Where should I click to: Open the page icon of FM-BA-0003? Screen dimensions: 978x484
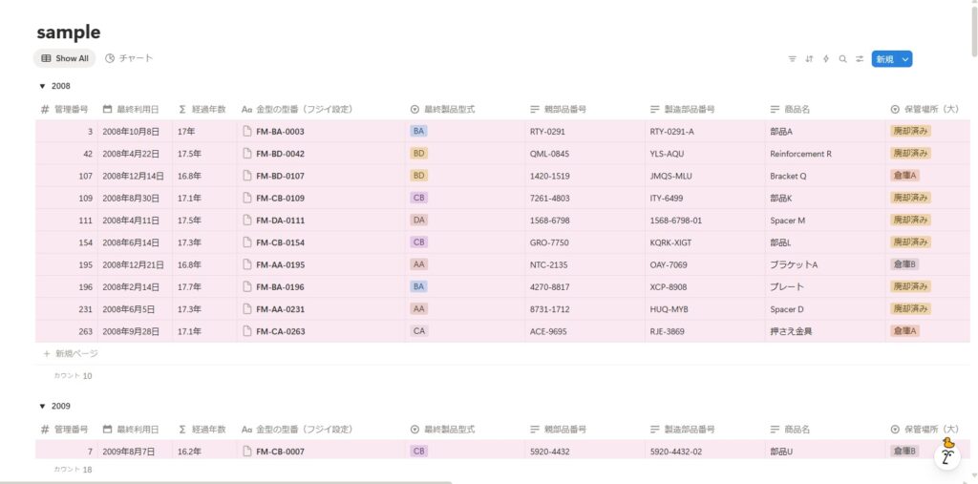point(247,131)
